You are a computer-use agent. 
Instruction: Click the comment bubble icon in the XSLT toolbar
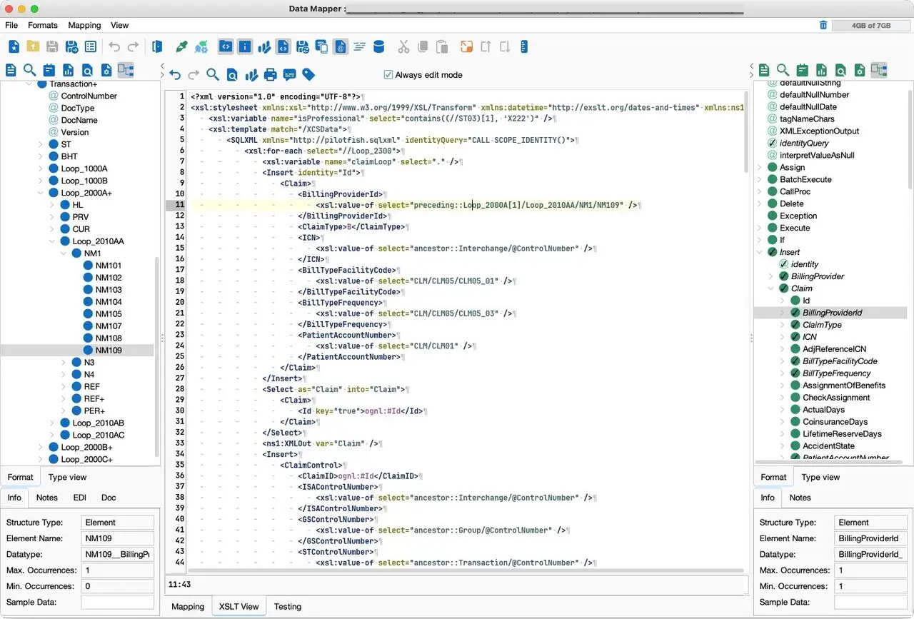pyautogui.click(x=290, y=74)
